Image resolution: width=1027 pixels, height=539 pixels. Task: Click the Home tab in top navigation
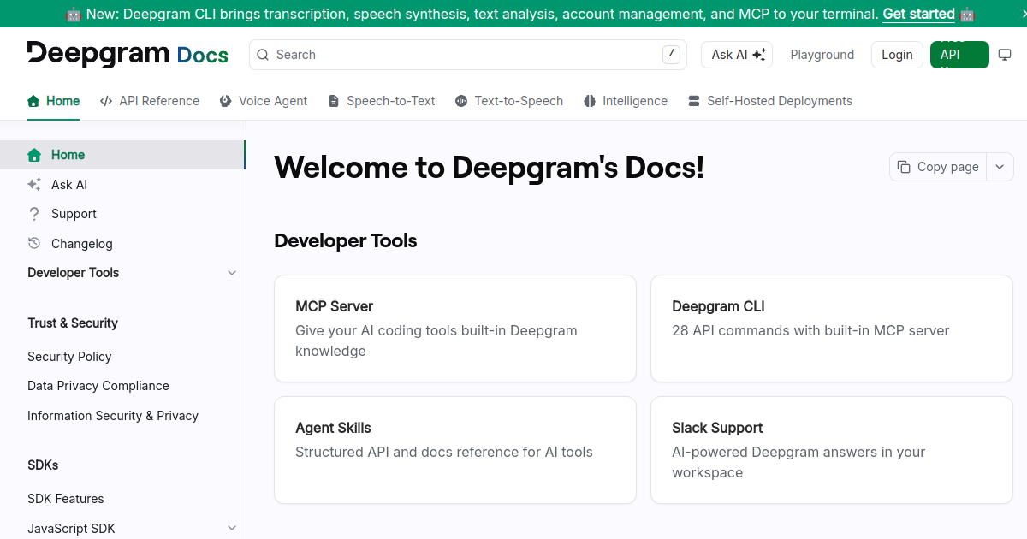point(54,101)
